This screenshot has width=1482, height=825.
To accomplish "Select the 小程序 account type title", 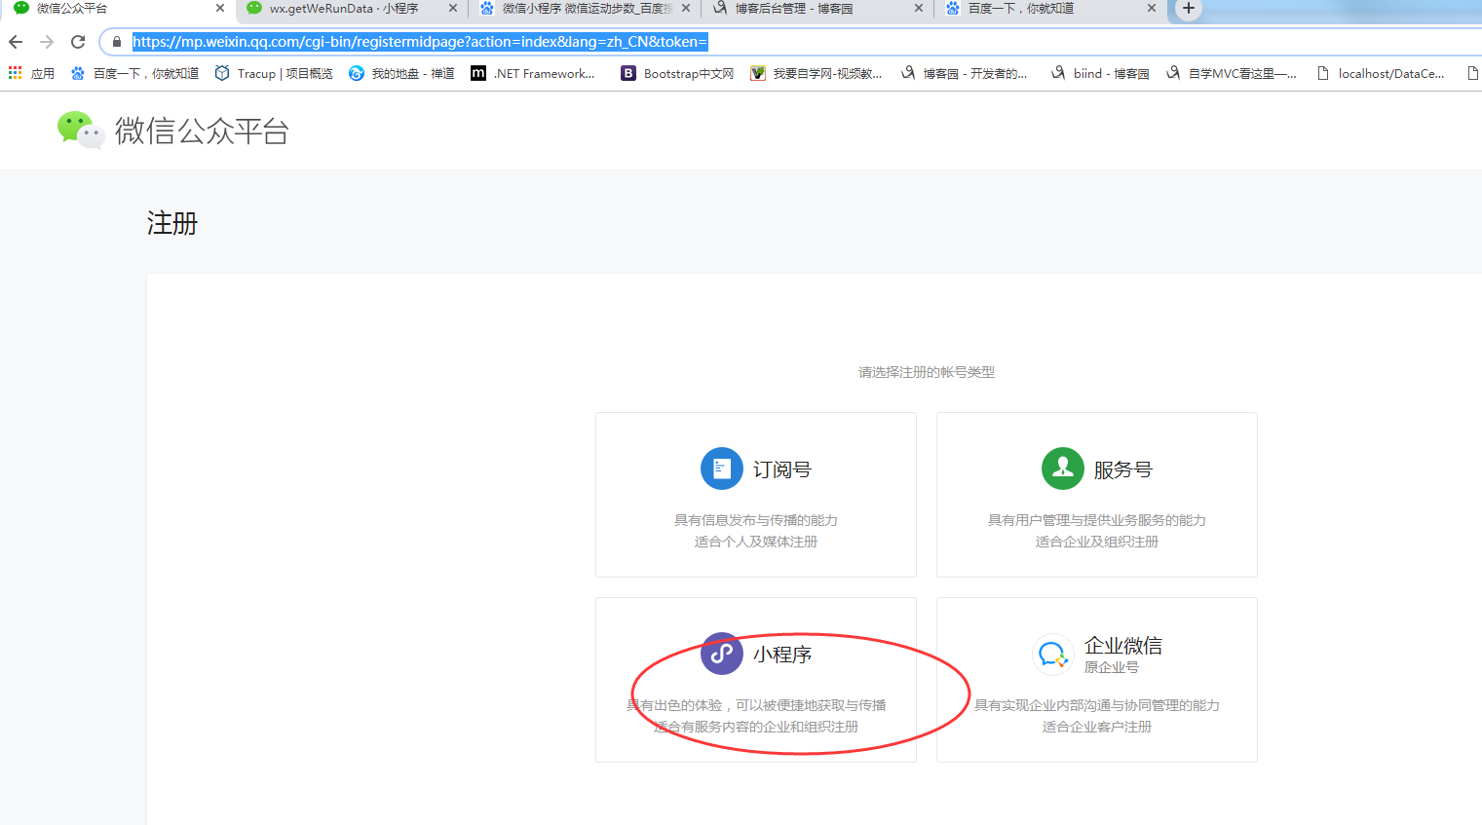I will point(782,655).
